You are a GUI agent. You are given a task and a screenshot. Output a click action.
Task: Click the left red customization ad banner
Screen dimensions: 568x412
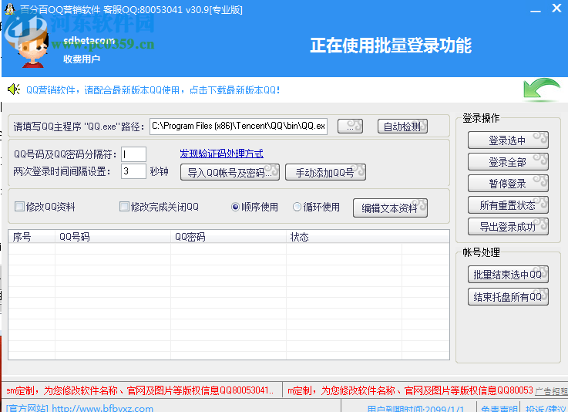pyautogui.click(x=142, y=390)
